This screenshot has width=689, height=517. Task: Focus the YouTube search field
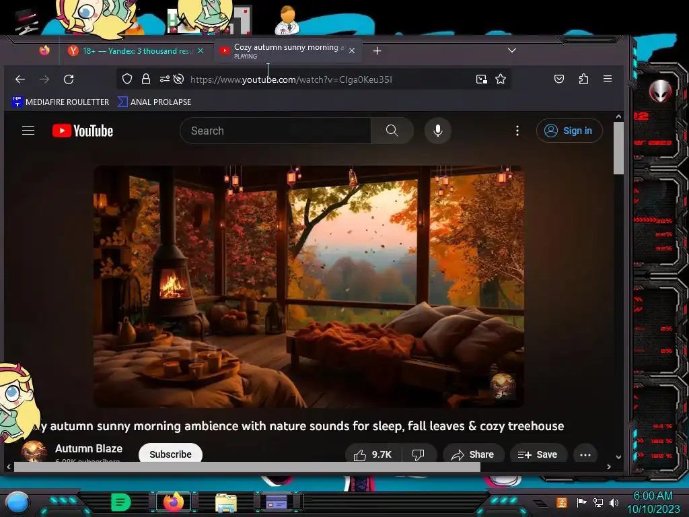(x=276, y=131)
